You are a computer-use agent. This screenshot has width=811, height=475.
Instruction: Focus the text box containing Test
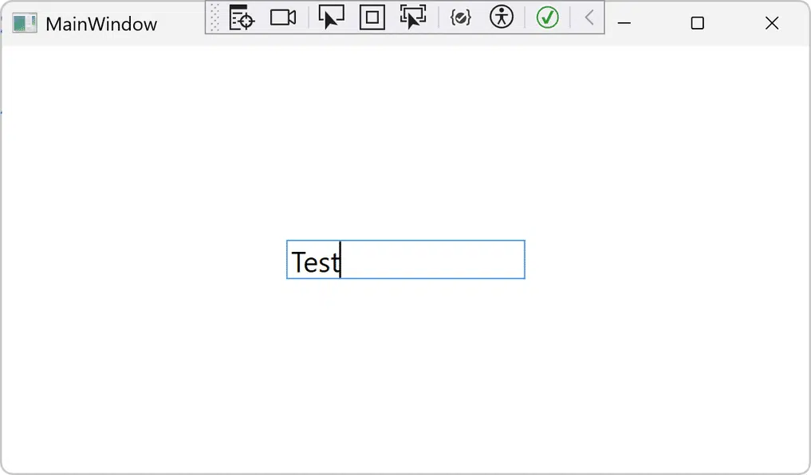(405, 259)
